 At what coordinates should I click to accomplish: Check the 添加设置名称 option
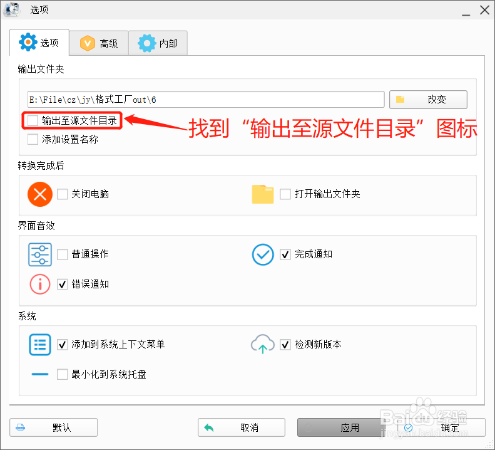tap(33, 139)
